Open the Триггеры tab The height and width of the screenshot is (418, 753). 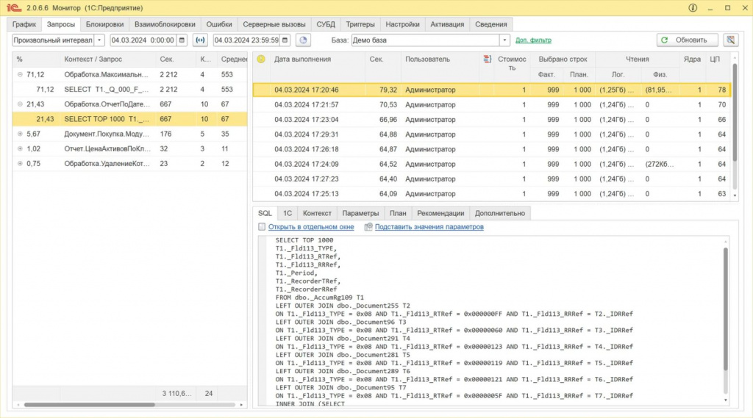point(360,24)
